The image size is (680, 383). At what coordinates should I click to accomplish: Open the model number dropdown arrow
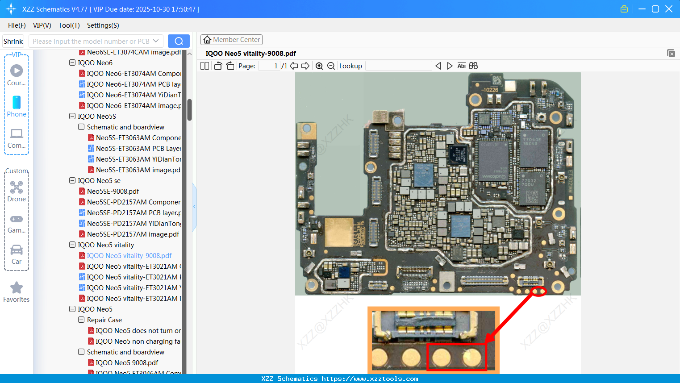click(156, 41)
